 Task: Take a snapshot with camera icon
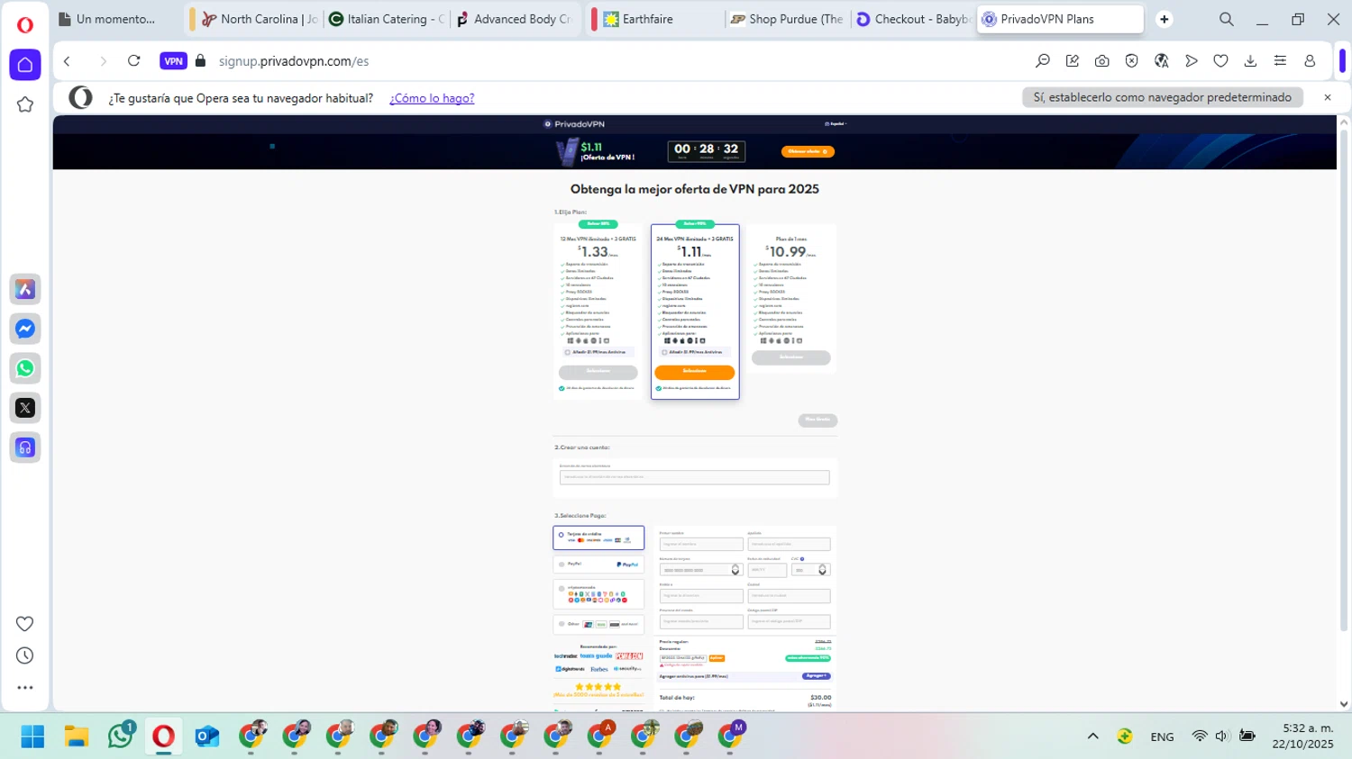coord(1101,61)
